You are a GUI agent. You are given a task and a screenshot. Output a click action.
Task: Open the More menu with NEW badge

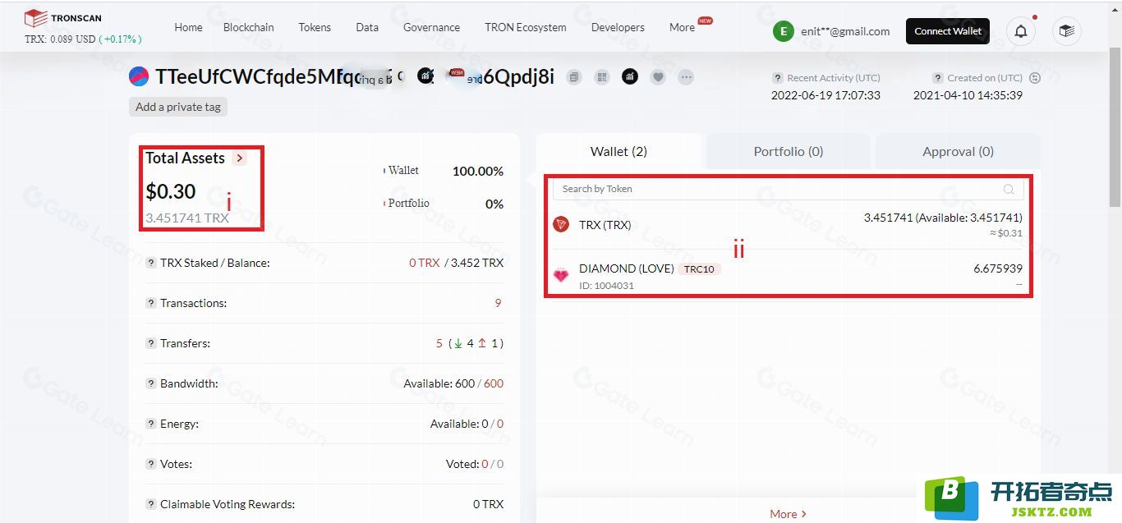click(x=682, y=27)
